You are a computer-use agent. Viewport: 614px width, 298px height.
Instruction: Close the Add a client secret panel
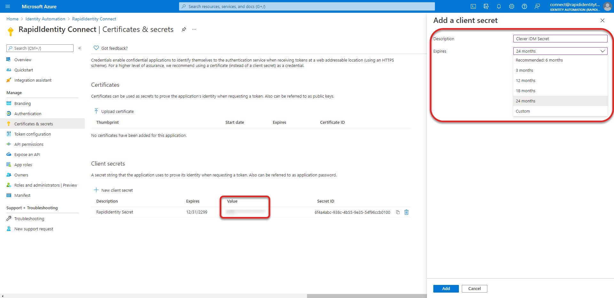[602, 20]
